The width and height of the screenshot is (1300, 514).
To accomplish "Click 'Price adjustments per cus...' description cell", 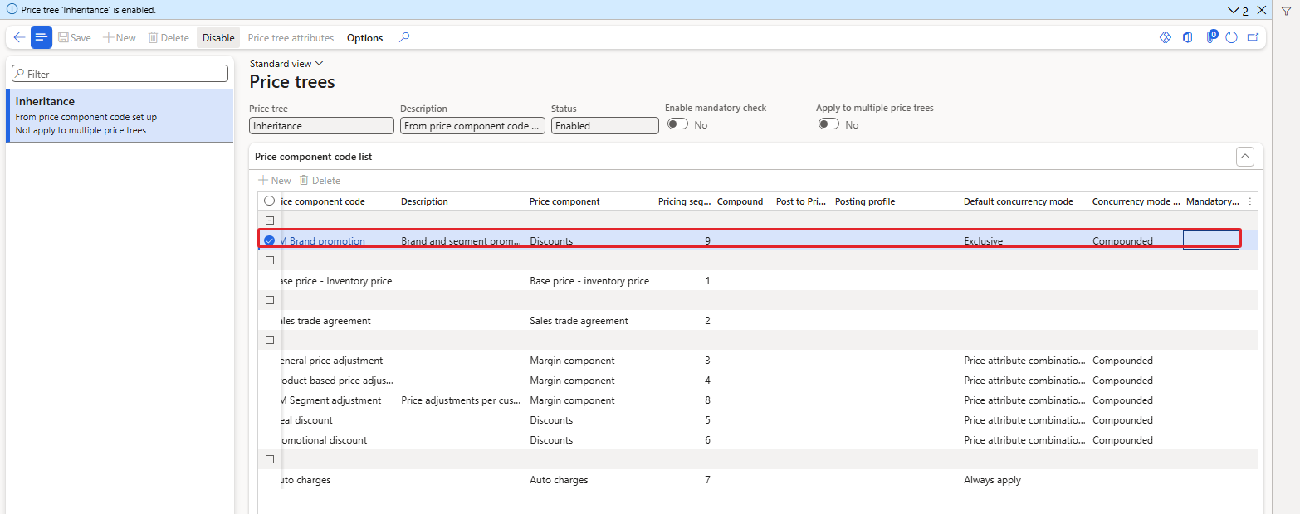I will pos(461,400).
